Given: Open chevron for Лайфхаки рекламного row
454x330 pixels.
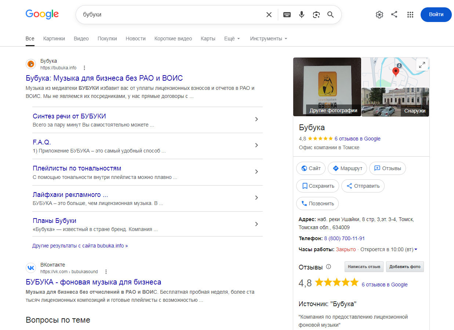Looking at the screenshot, I should 257,198.
